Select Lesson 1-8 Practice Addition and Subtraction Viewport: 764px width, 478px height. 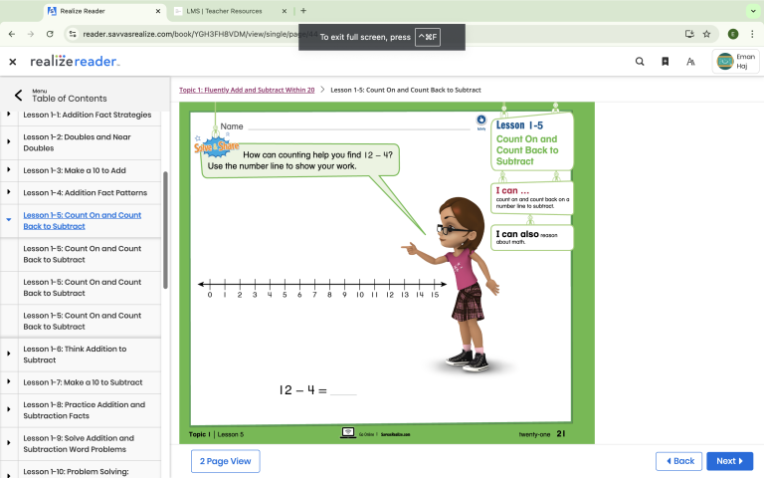click(x=84, y=410)
